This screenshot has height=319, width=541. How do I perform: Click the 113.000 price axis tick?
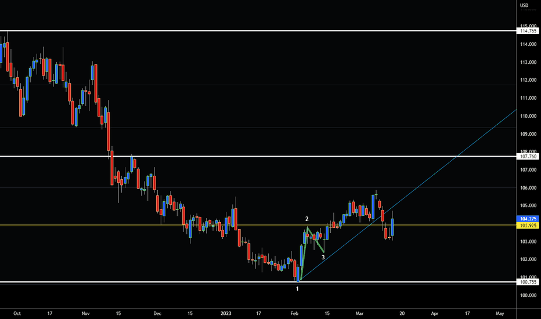coord(528,63)
